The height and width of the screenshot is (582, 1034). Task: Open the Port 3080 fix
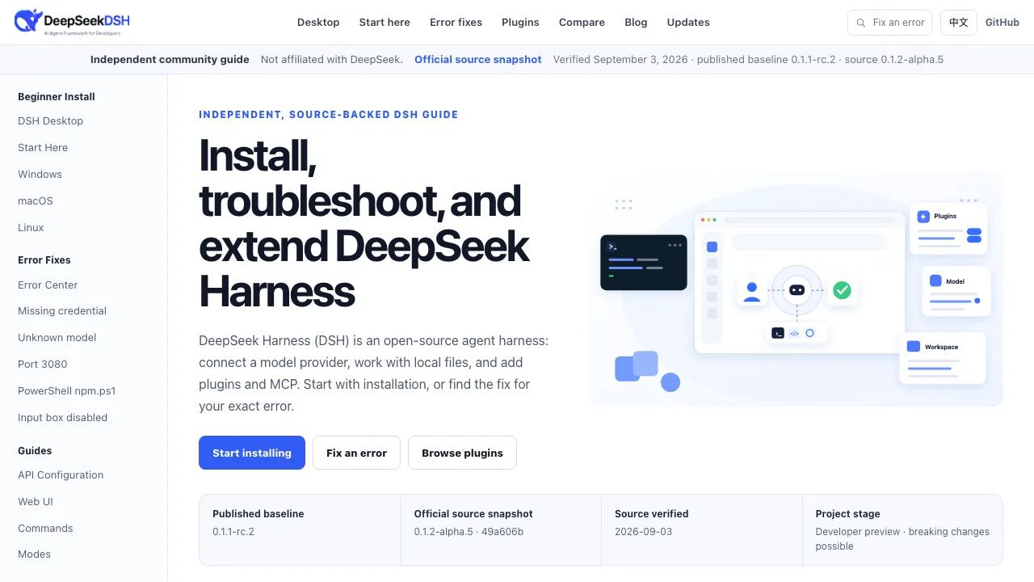(x=43, y=365)
